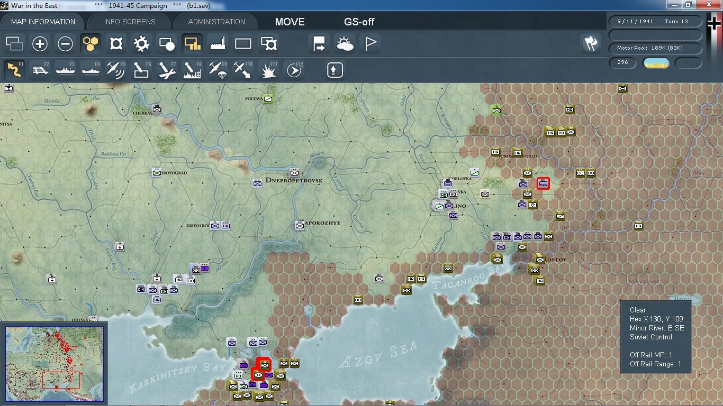
Task: Select the green unit counter at Poltava
Action: (x=268, y=98)
